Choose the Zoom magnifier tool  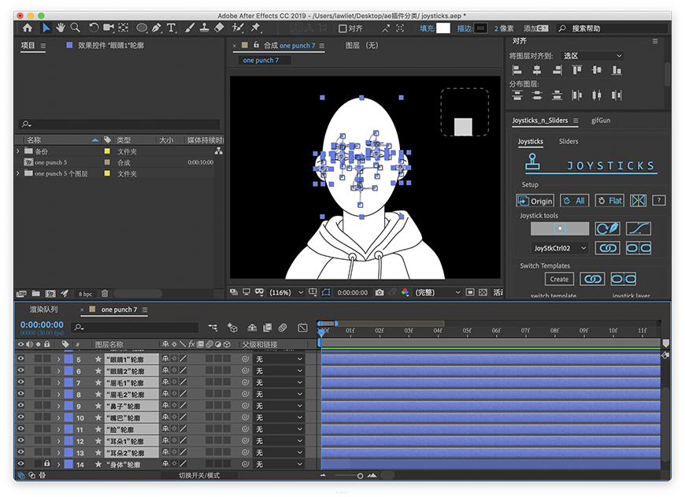[x=75, y=28]
